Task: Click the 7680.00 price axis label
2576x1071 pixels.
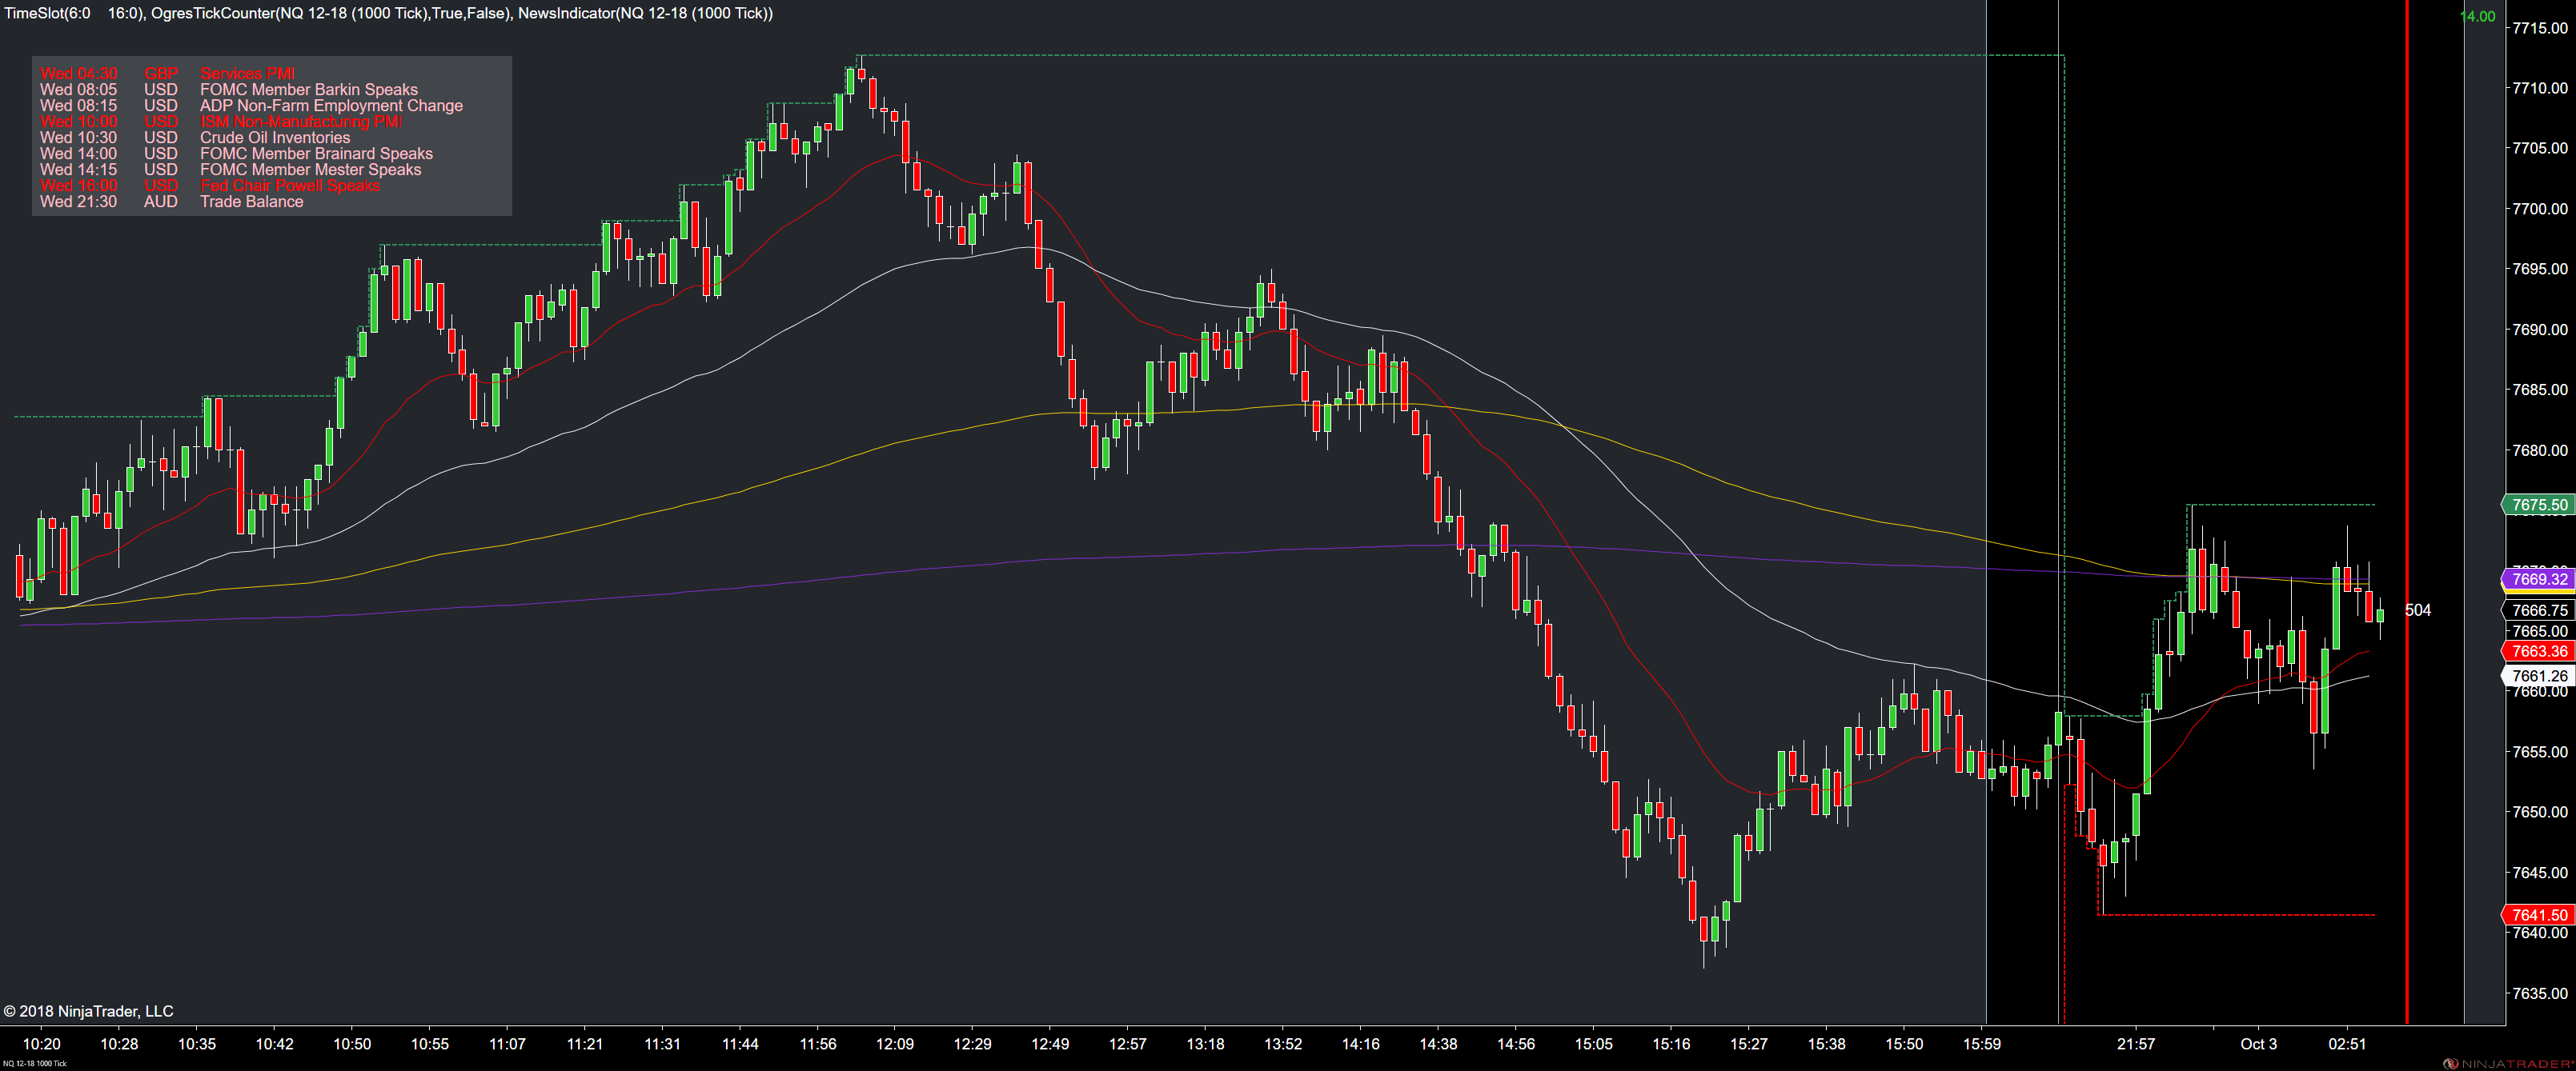Action: click(2539, 450)
